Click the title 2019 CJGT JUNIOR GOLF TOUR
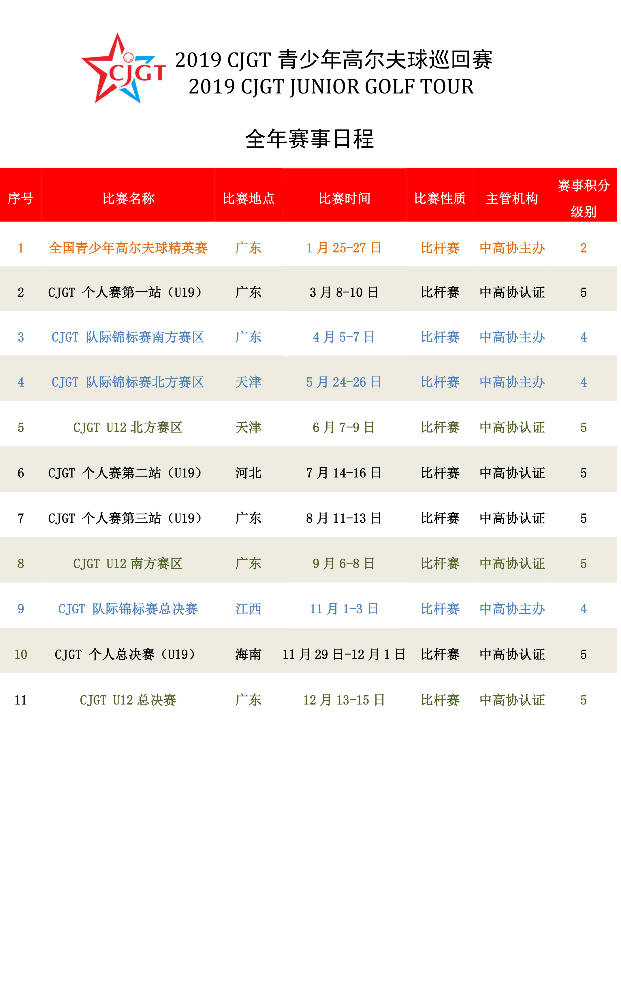Image resolution: width=621 pixels, height=991 pixels. coord(331,87)
